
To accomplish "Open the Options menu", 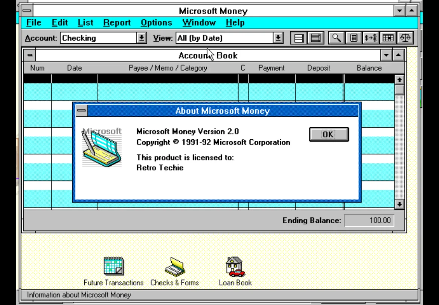I will (156, 23).
